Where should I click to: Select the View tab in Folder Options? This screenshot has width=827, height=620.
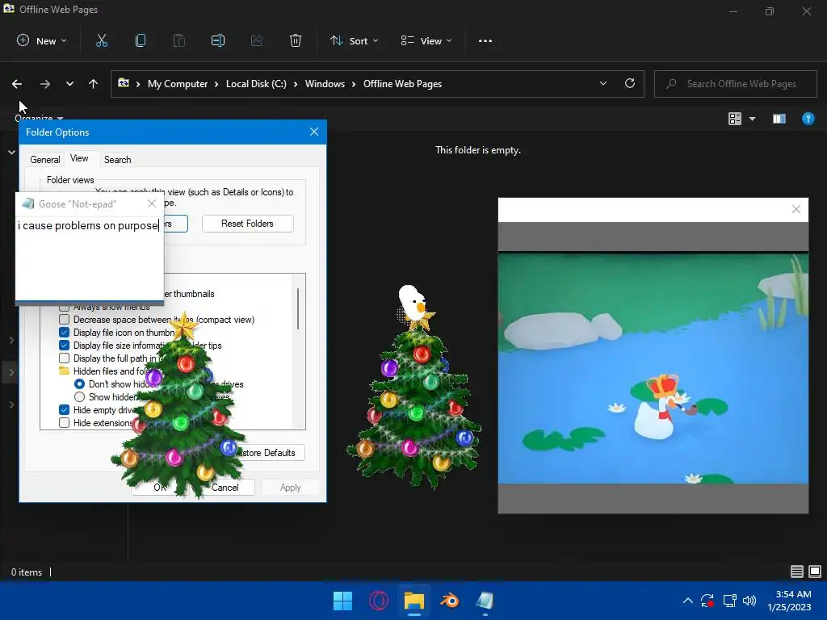point(79,158)
